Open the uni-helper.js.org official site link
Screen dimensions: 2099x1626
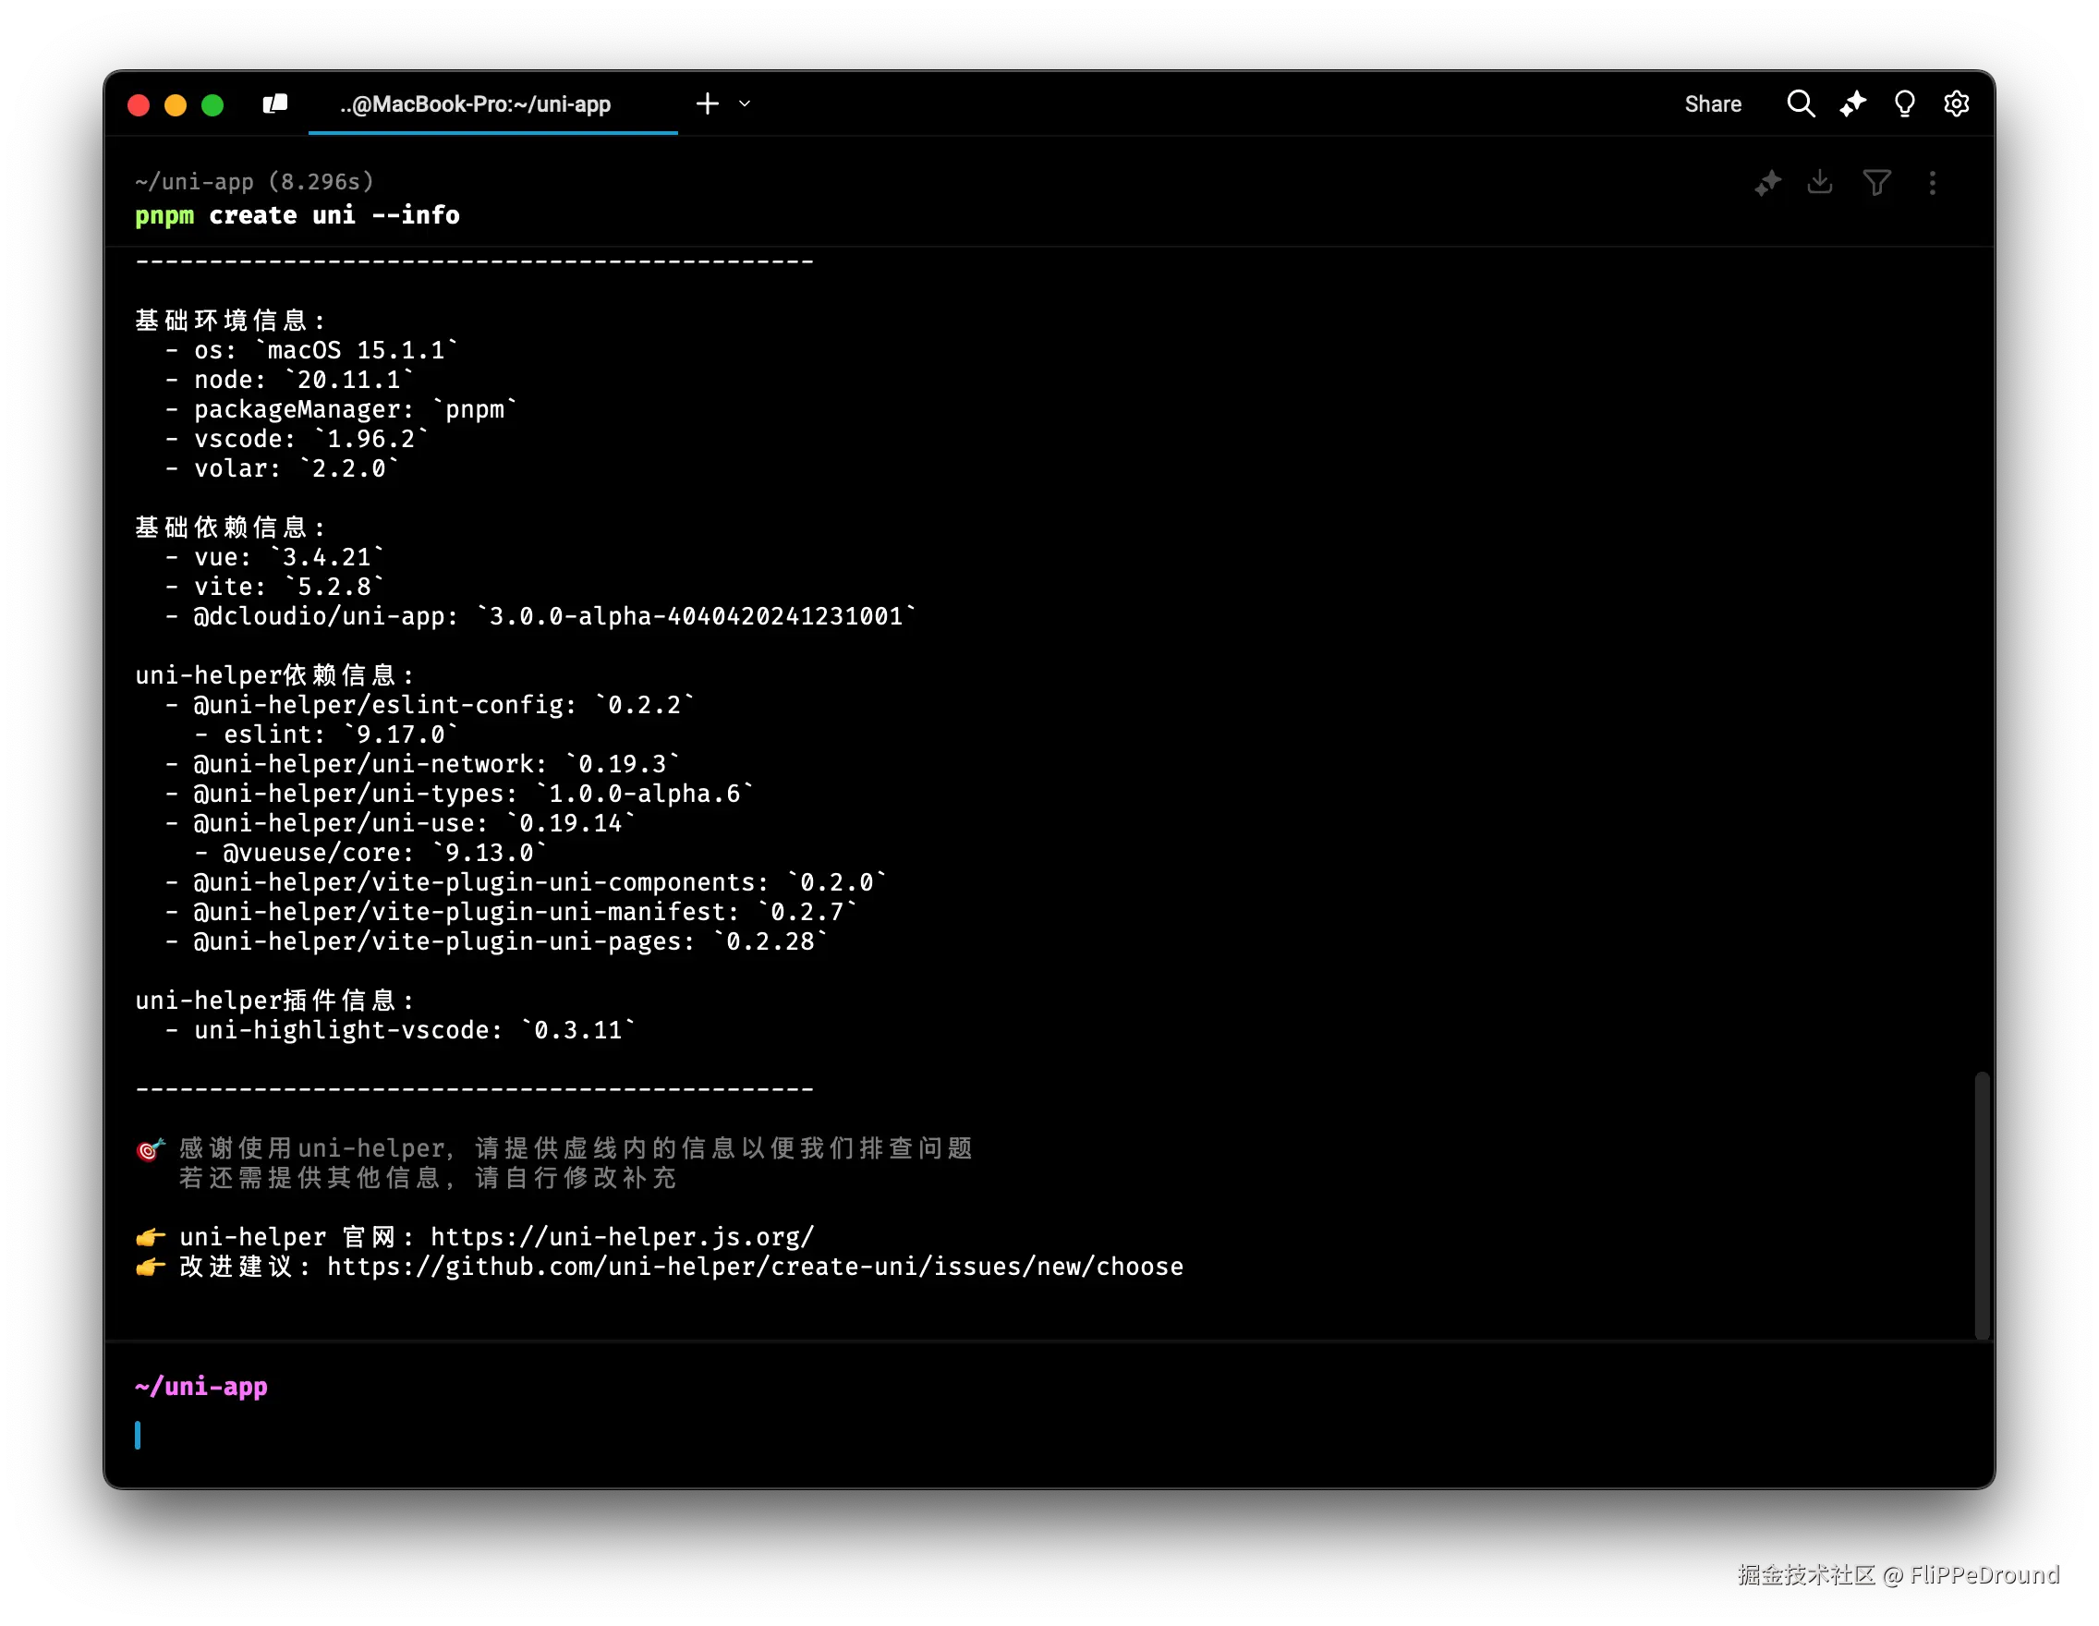[x=622, y=1237]
